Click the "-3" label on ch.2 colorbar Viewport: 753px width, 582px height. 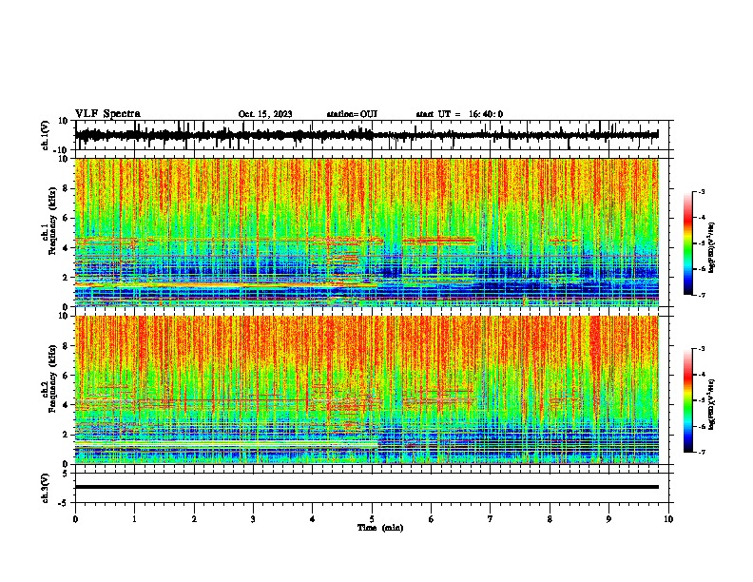click(702, 349)
